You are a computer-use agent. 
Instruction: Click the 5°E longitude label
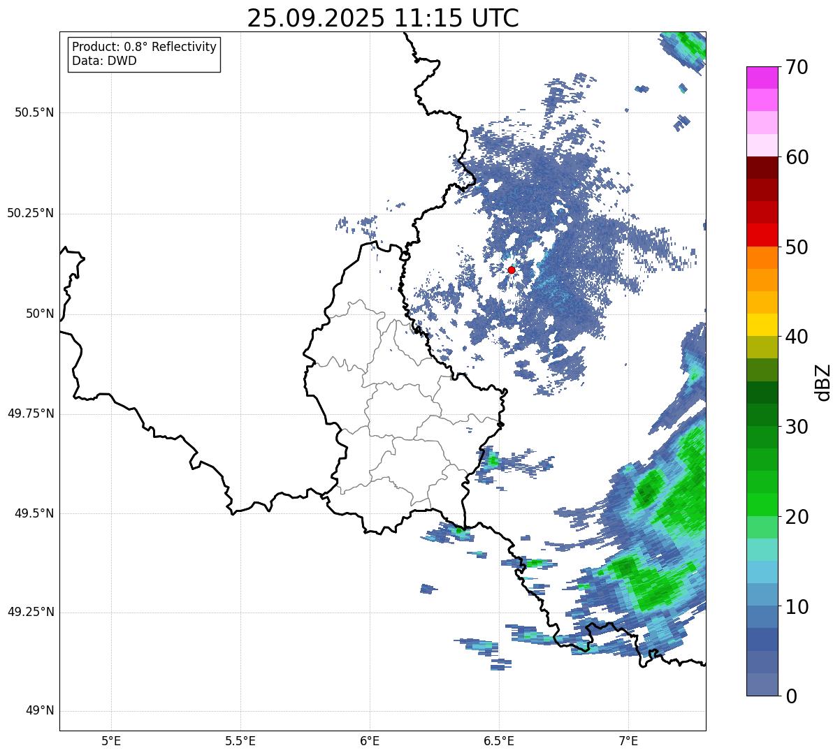[111, 740]
